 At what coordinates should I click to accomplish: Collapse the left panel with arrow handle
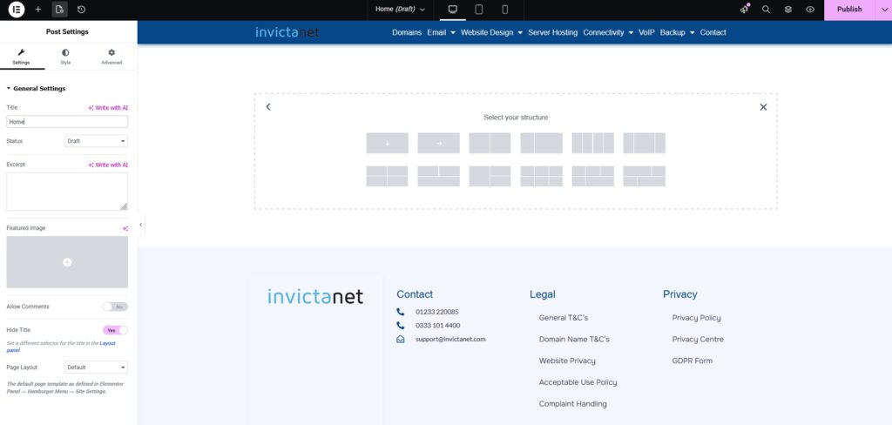(140, 225)
